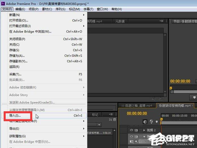The image size is (197, 148).
Task: Open the Adobe 动态链接(K) submenu arrow
Action: pyautogui.click(x=84, y=87)
